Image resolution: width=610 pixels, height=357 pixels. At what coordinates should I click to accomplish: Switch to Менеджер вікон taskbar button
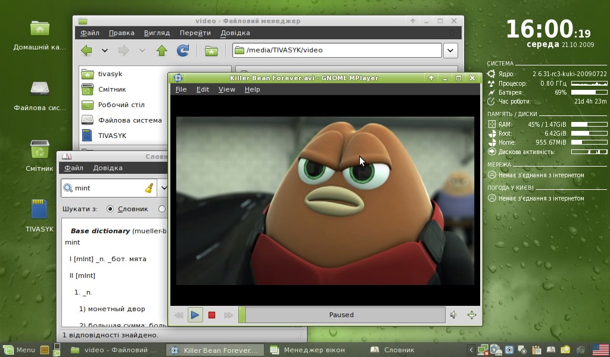pos(307,350)
